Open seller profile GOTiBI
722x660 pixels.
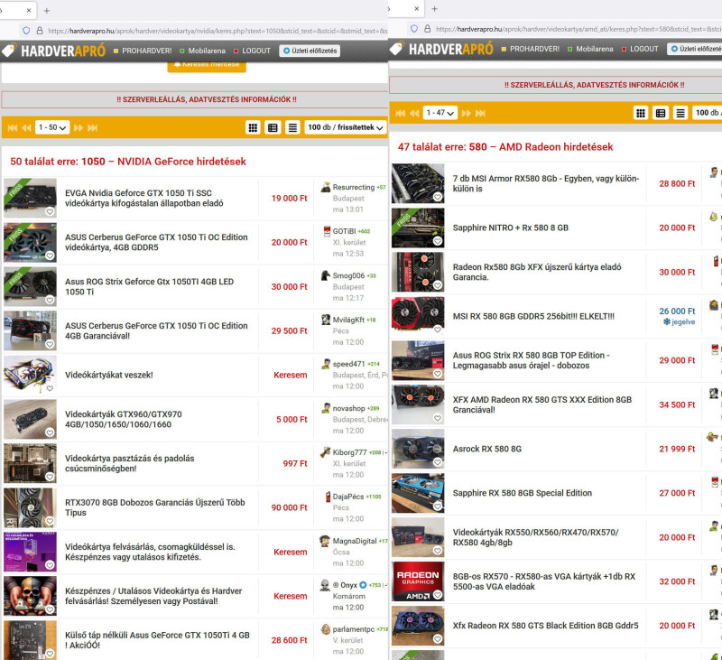point(345,231)
